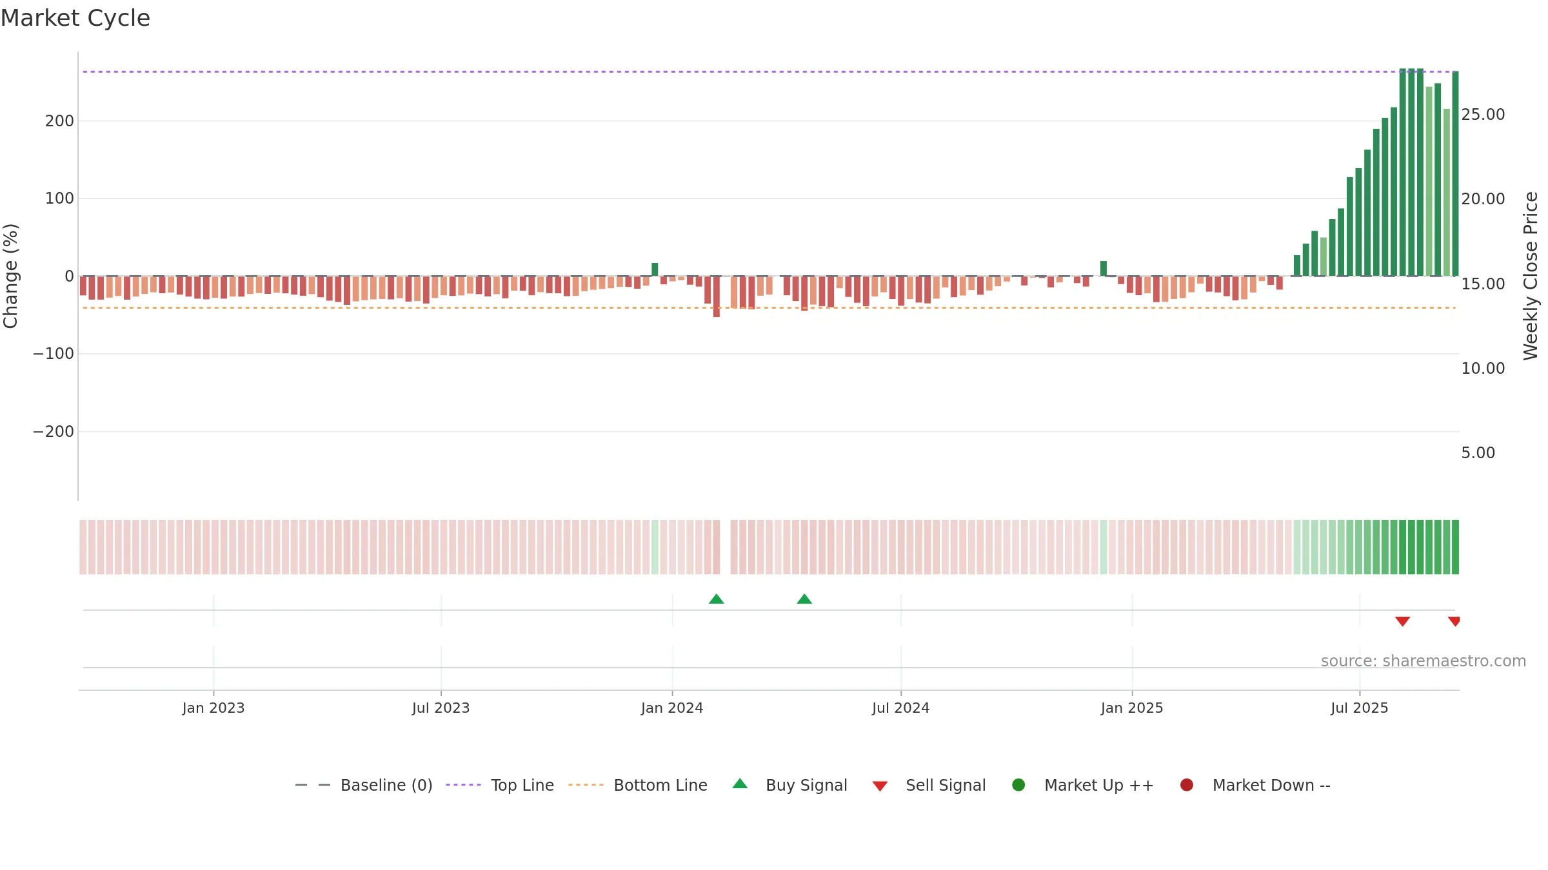Toggle the Top Line legend entry

tap(500, 786)
